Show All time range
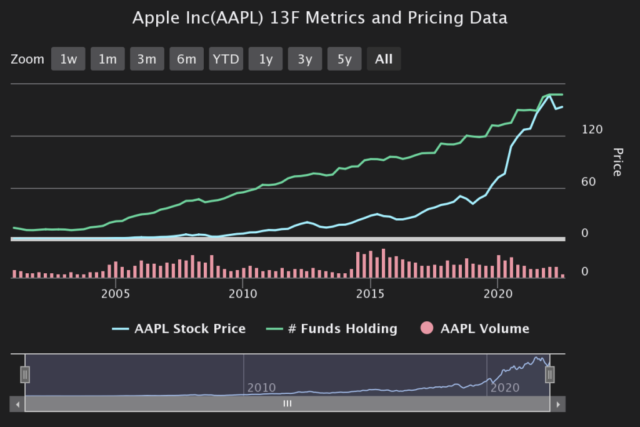Viewport: 640px width, 427px height. pos(384,59)
